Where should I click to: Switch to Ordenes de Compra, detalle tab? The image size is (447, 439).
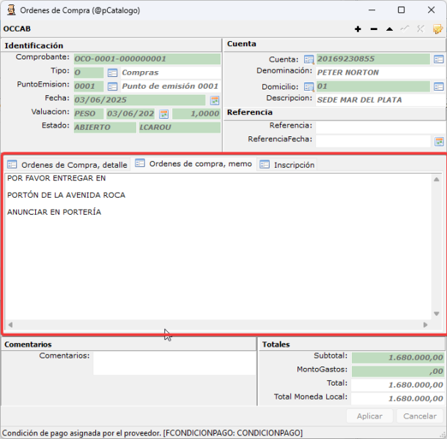pyautogui.click(x=67, y=165)
